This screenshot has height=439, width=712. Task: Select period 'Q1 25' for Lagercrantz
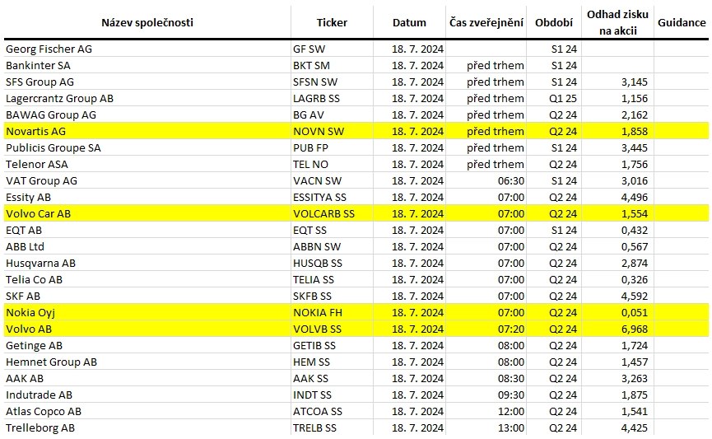click(563, 98)
